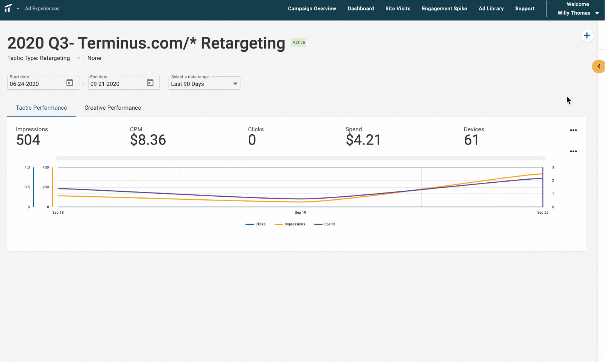Toggle the Clicks series in legend
The width and height of the screenshot is (605, 362).
(x=256, y=224)
